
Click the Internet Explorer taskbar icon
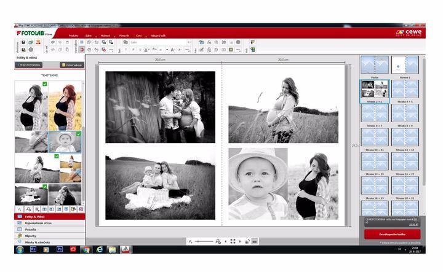click(99, 250)
